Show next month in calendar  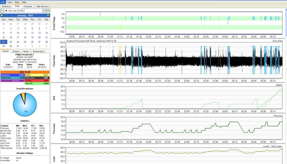point(48,15)
